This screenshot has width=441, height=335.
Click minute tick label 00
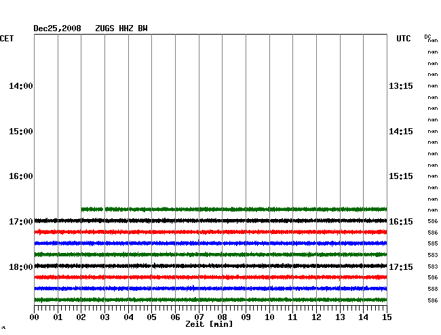[35, 317]
